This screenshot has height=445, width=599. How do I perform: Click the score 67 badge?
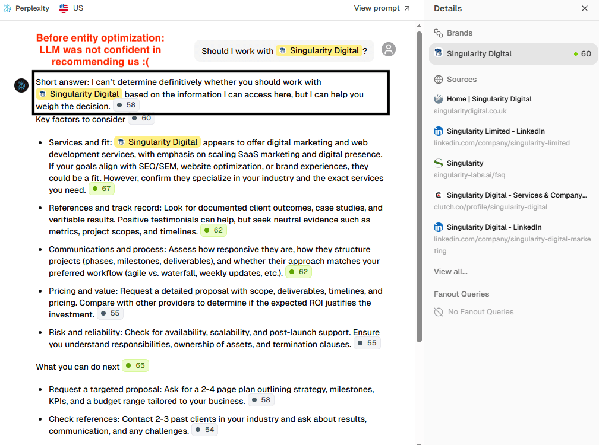102,189
